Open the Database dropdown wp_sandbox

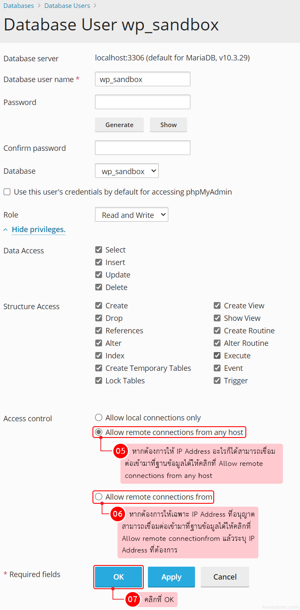pyautogui.click(x=127, y=171)
